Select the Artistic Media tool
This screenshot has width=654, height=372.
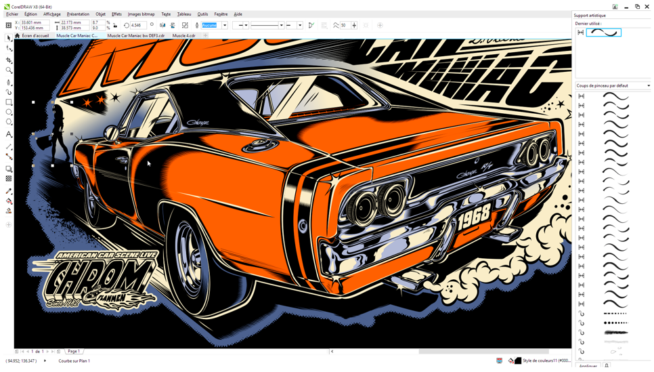[x=9, y=92]
